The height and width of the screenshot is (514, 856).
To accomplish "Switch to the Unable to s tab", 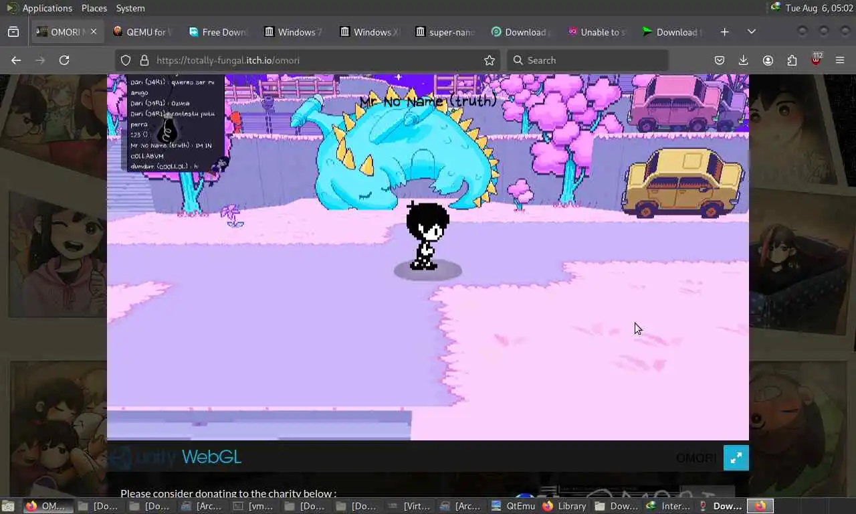I will point(596,31).
